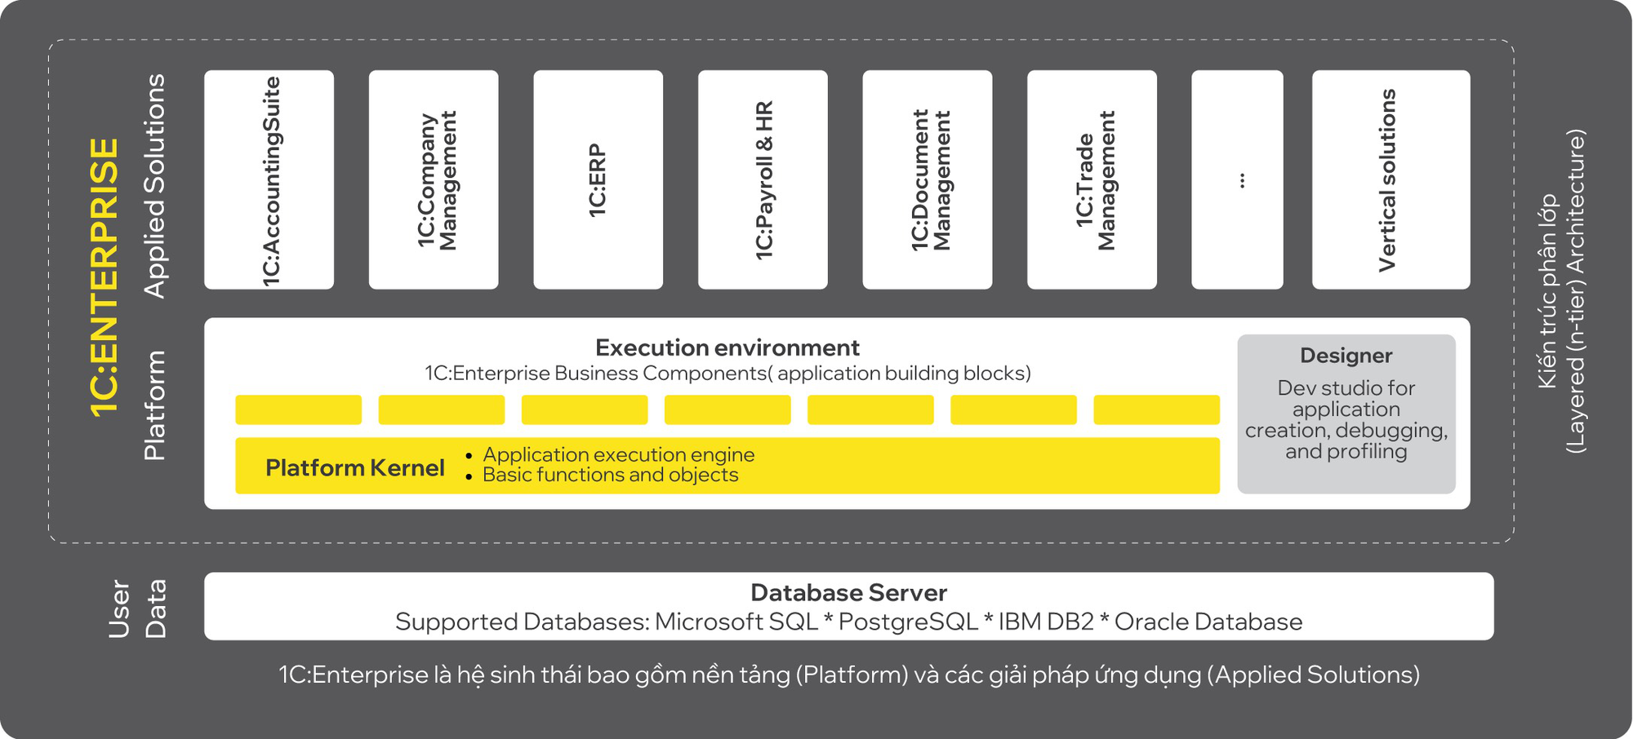Viewport: 1633px width, 739px height.
Task: Click the 1C:Trade Management box
Action: pyautogui.click(x=1092, y=179)
